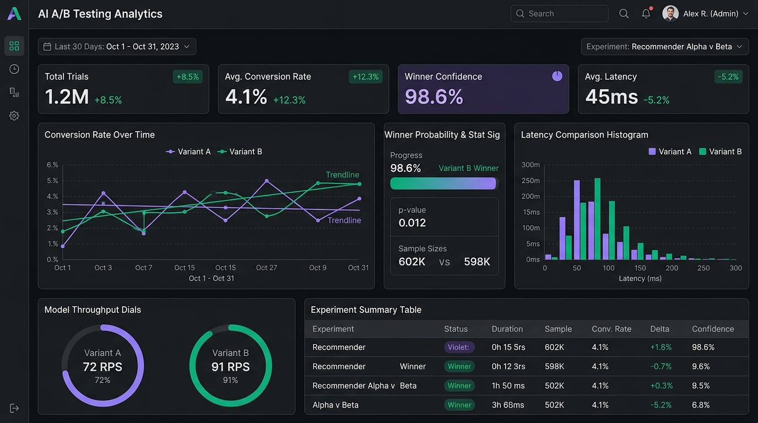Click the Variant A 72 RPS throughput dial

pyautogui.click(x=102, y=366)
